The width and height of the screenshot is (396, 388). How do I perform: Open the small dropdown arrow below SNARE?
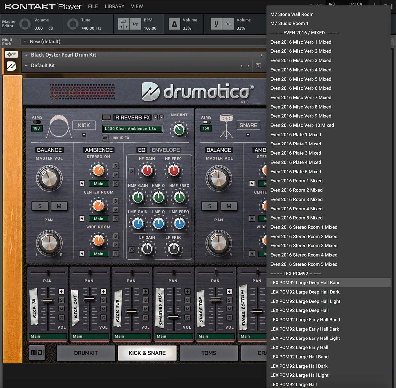(x=248, y=135)
